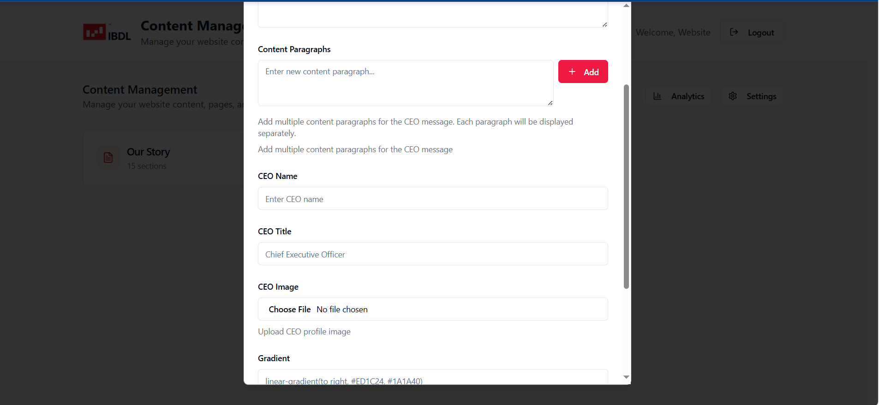
Task: Click the Gradient value input field
Action: pos(432,378)
